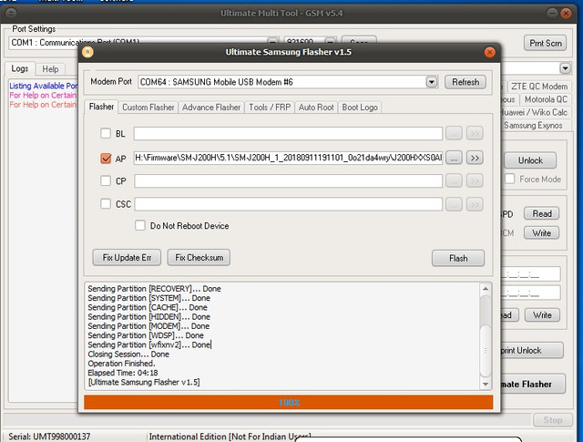
Task: Click the log scrollbar up arrow
Action: pyautogui.click(x=486, y=289)
